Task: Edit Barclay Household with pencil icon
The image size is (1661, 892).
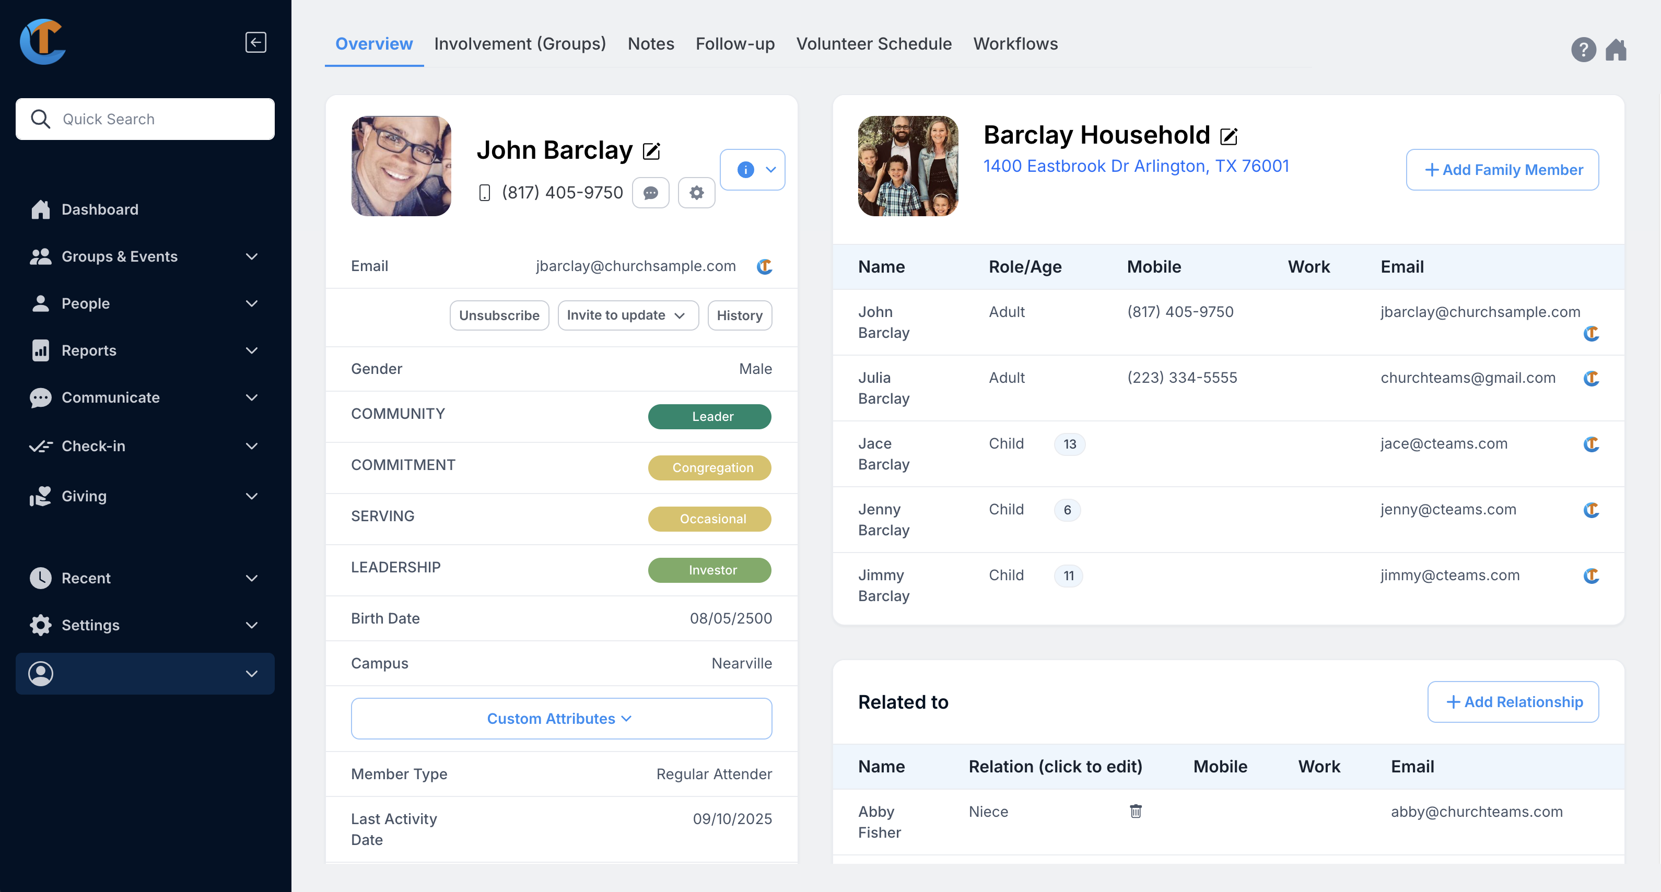Action: coord(1229,136)
